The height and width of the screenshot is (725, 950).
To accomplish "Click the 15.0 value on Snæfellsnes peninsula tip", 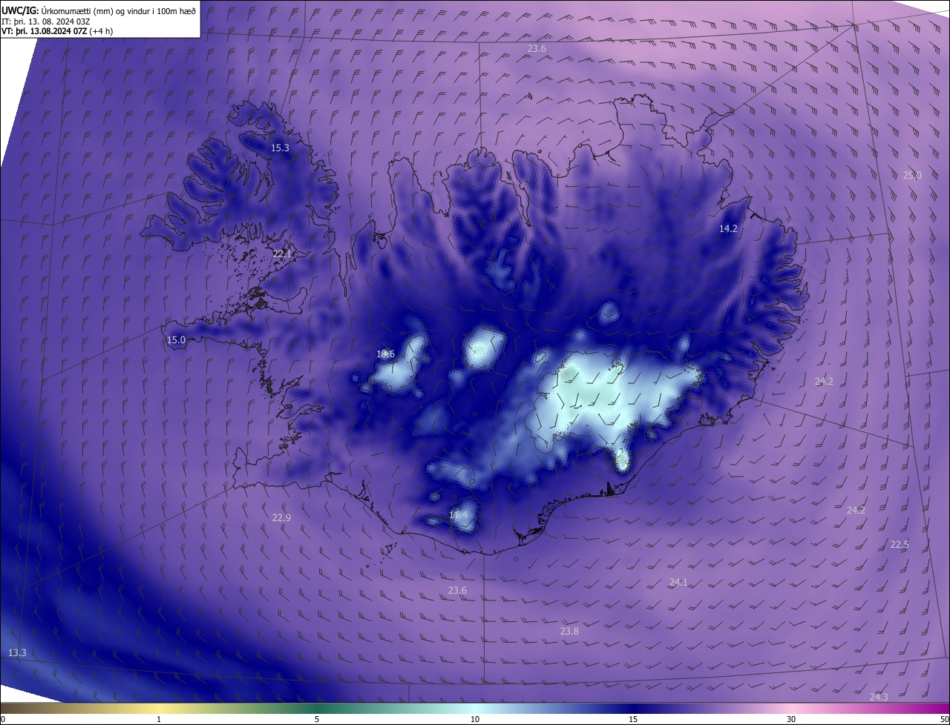I will click(176, 340).
